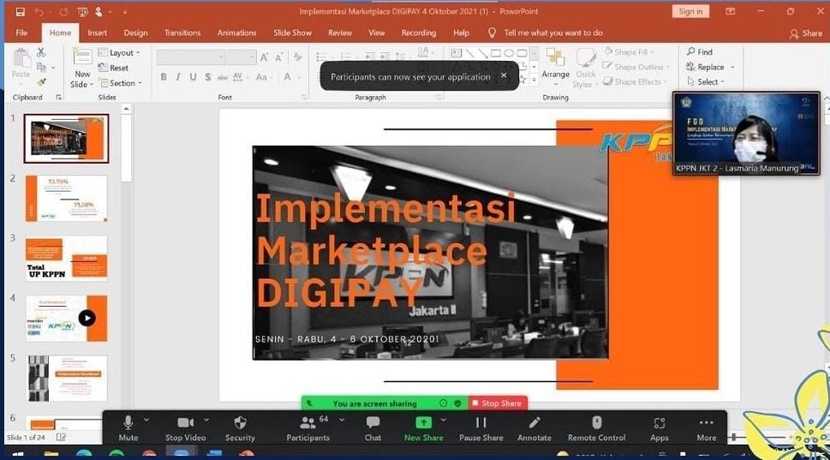Open the font name combo box
Screen dimensions: 830x460
(x=191, y=57)
